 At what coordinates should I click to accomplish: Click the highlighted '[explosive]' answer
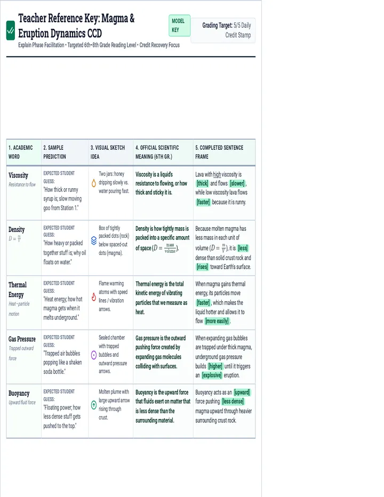coord(212,375)
